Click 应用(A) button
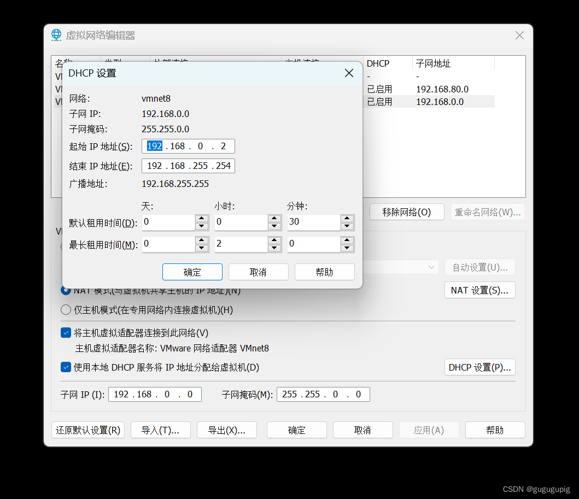Screen dimensions: 579x499 [x=429, y=430]
